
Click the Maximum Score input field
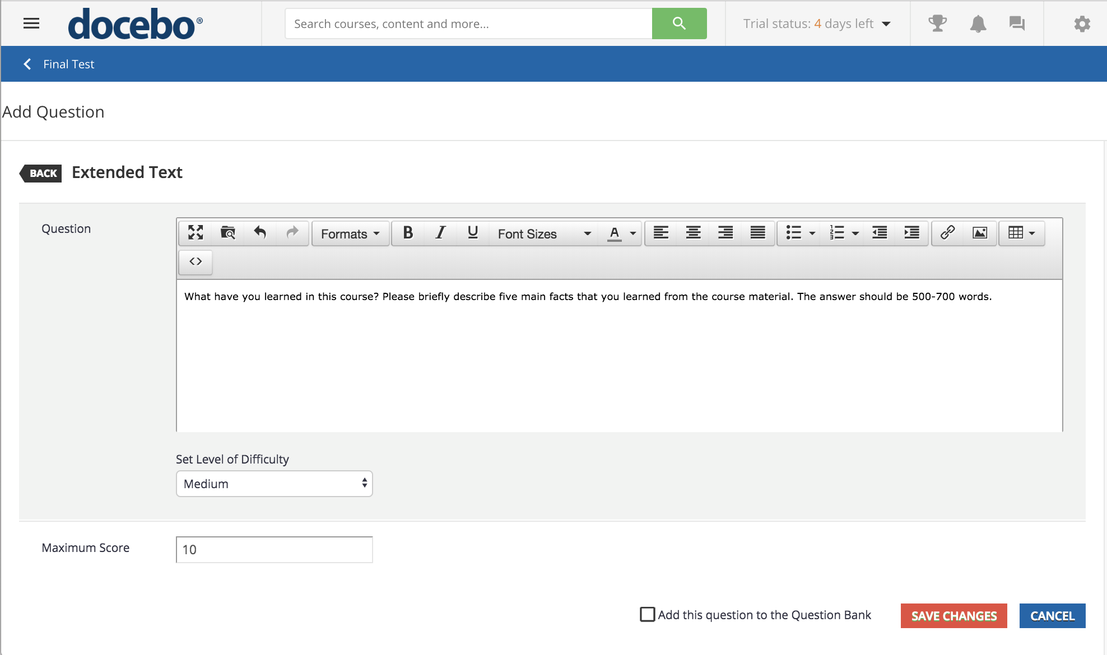(x=274, y=550)
